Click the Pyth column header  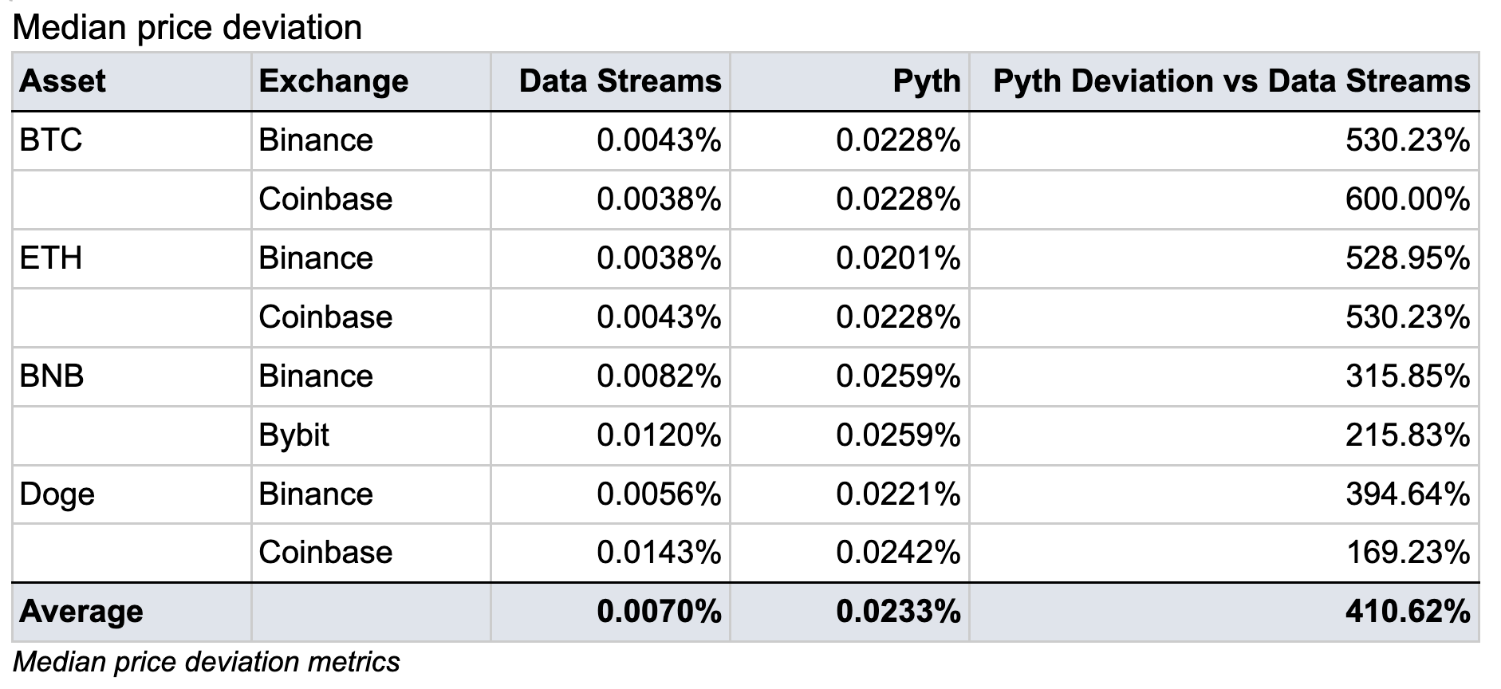pyautogui.click(x=926, y=81)
